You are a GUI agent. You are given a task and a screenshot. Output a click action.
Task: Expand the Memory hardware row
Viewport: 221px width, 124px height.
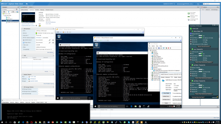22,33
